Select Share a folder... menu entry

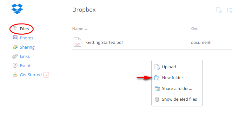[177, 89]
